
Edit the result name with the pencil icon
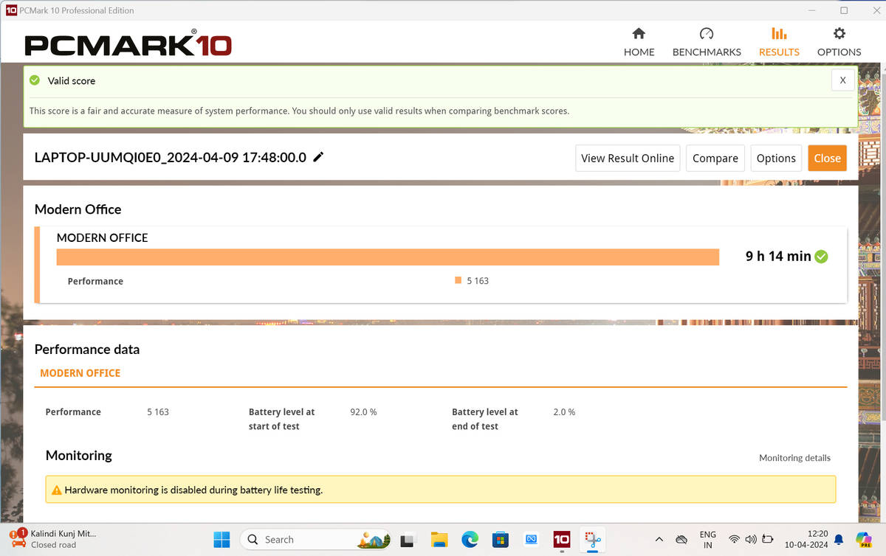[x=318, y=157]
